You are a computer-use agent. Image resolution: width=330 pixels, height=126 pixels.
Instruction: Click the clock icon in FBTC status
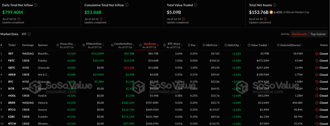(317, 61)
